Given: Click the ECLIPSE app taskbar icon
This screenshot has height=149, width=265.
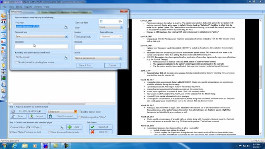Looking at the screenshot, I should pyautogui.click(x=45, y=146).
